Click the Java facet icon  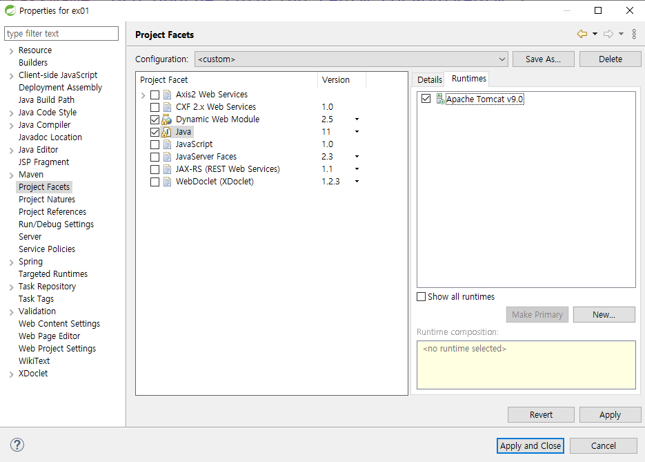[167, 132]
